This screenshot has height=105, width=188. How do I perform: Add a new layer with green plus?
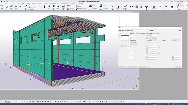coord(120,46)
